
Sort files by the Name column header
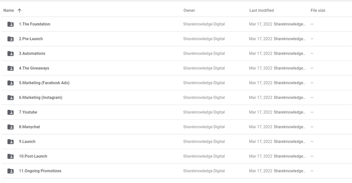(x=9, y=10)
